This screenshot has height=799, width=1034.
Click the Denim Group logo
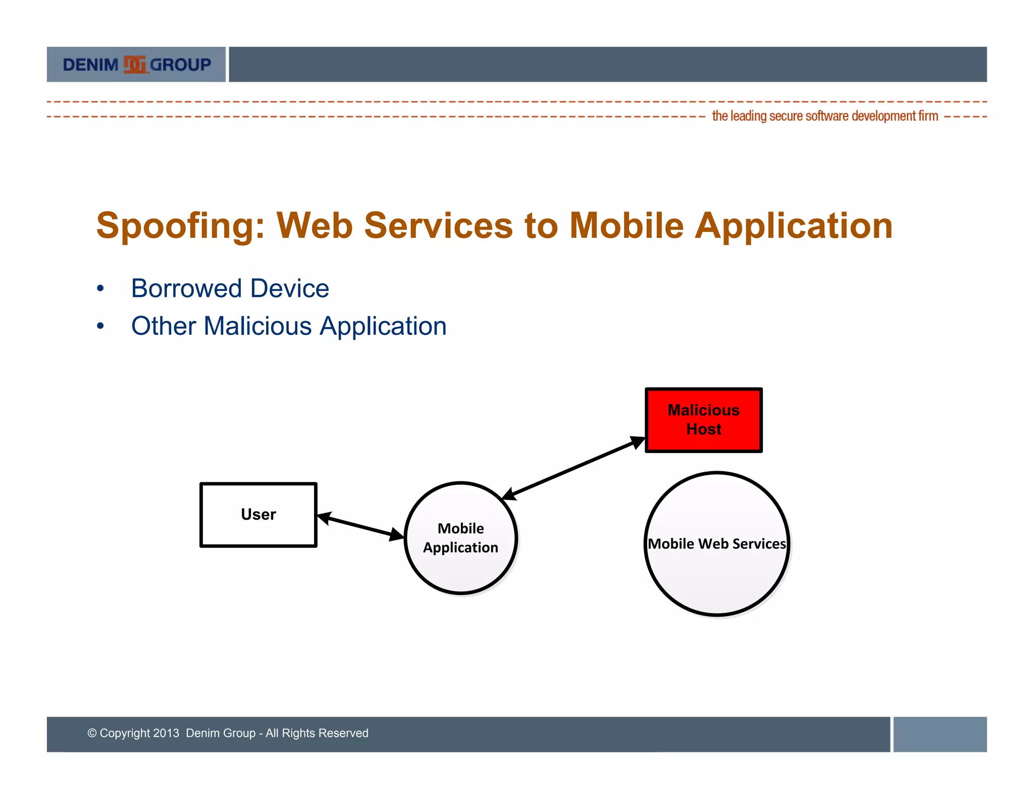[136, 65]
